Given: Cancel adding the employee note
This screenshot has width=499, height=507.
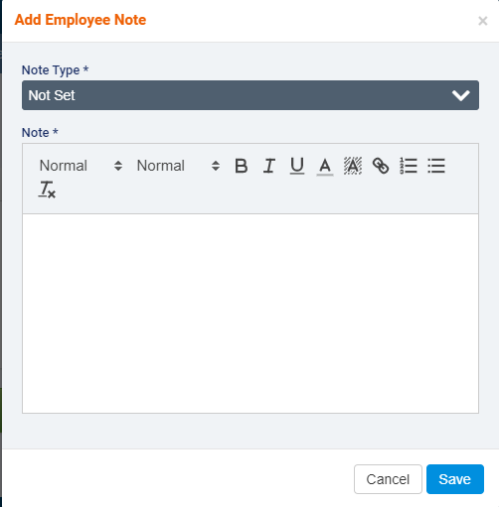Looking at the screenshot, I should tap(388, 479).
